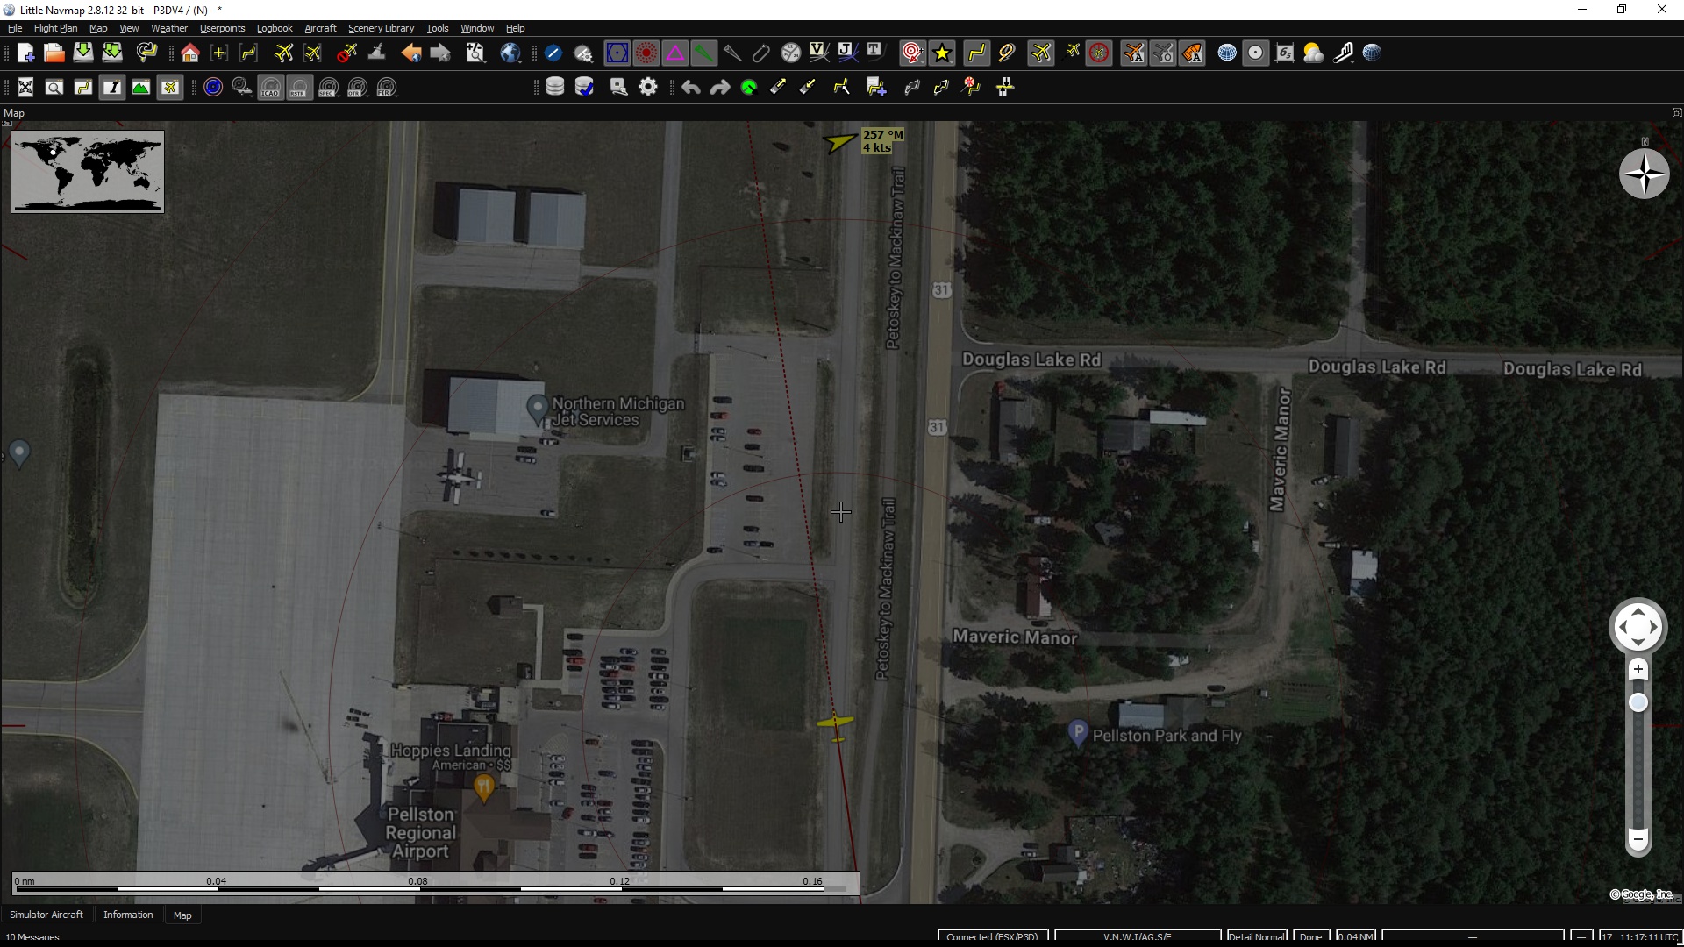Image resolution: width=1684 pixels, height=947 pixels.
Task: Select the Northern Michigan Jet Services marker
Action: [537, 409]
